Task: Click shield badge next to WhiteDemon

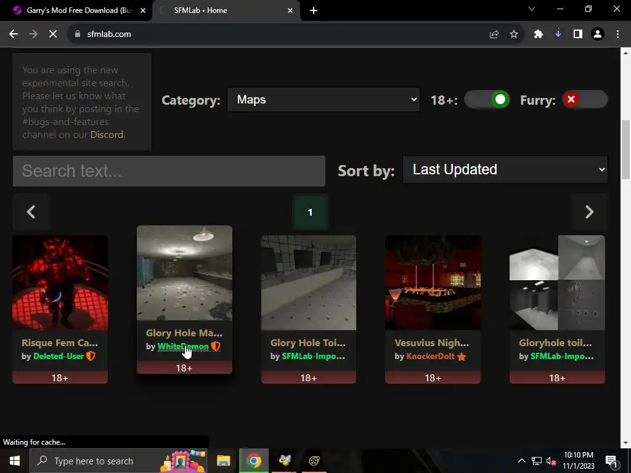Action: click(x=216, y=346)
